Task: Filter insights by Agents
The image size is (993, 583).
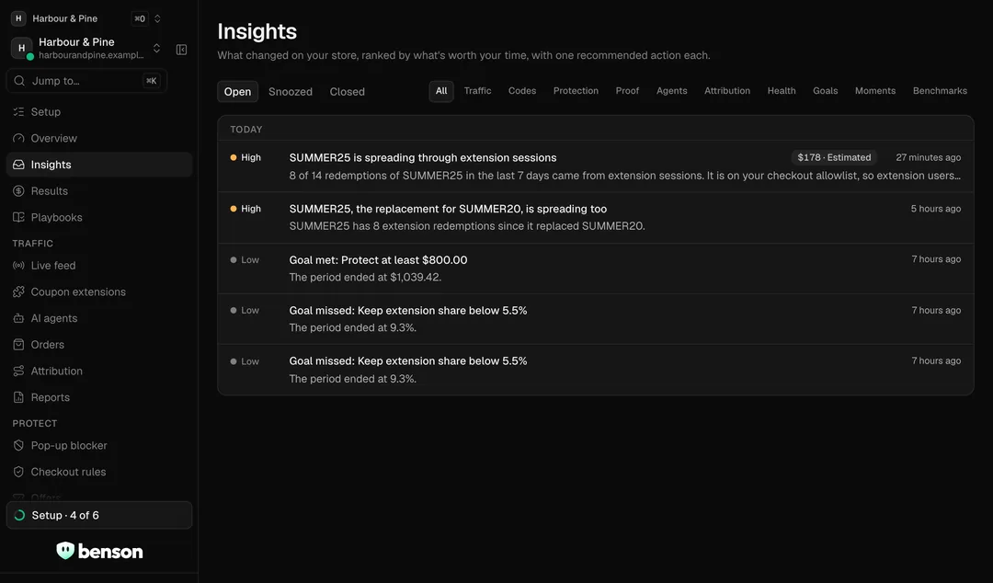Action: point(672,91)
